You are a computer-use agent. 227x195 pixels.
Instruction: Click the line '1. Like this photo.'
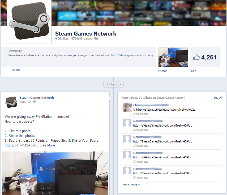pos(18,131)
